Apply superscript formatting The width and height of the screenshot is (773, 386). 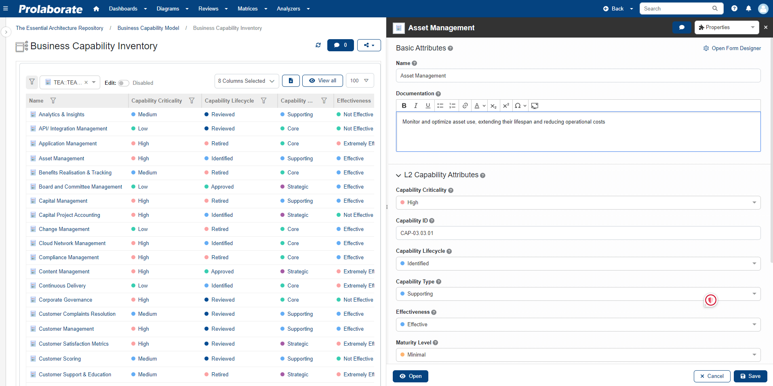coord(506,106)
